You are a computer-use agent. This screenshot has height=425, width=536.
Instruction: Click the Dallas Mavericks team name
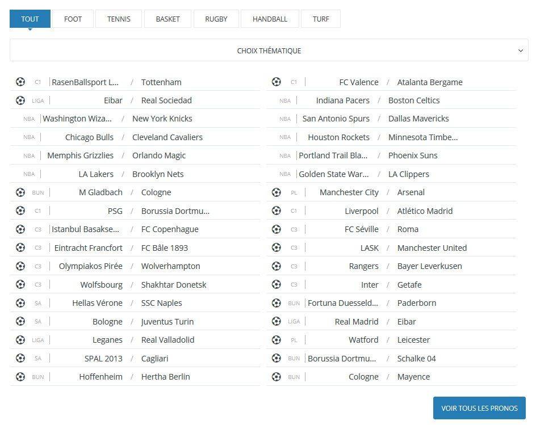point(419,119)
